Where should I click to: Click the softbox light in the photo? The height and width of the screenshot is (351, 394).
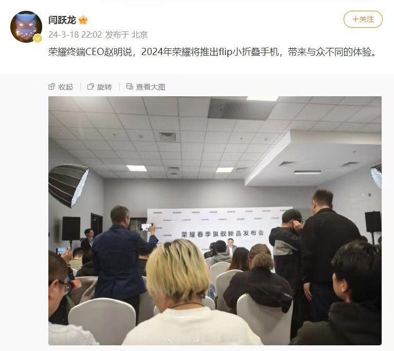coord(68,186)
